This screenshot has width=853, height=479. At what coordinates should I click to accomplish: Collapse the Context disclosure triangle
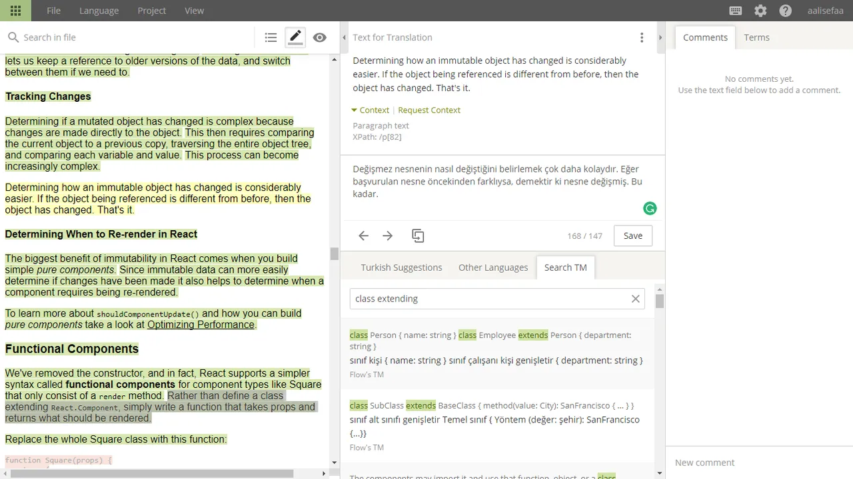(355, 110)
